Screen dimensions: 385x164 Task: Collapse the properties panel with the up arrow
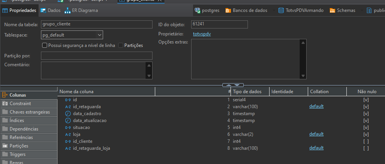tap(228, 85)
